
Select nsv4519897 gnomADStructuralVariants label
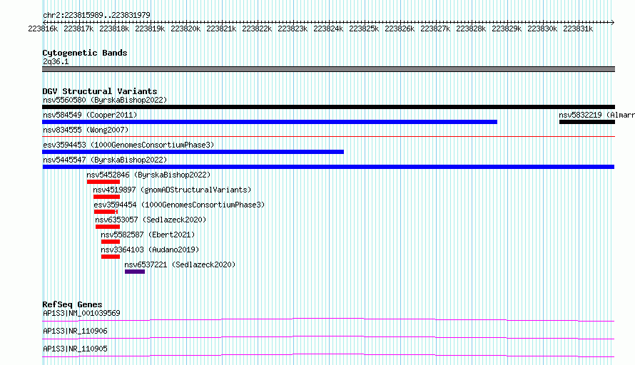172,190
